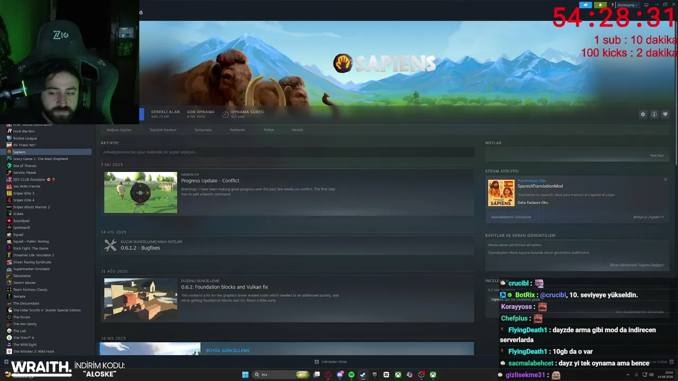
Task: Open the SpanishTranslationMod title link
Action: coord(540,186)
